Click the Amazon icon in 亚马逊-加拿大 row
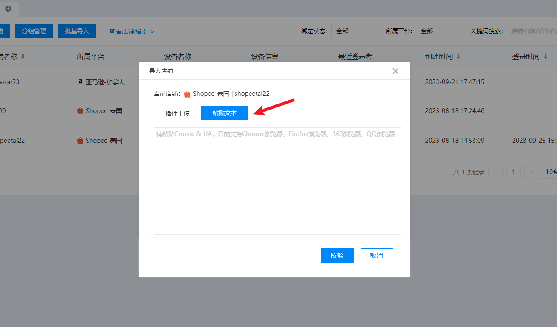This screenshot has height=327, width=557. pos(80,82)
